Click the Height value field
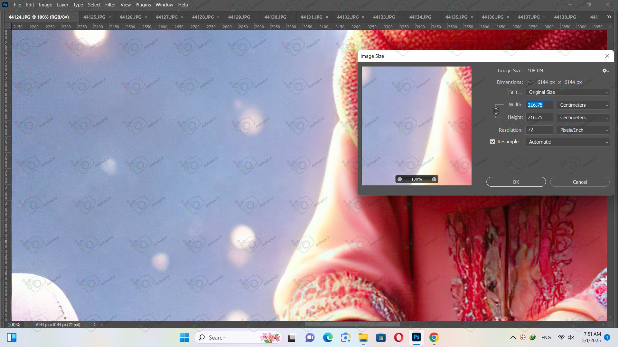Screen dimensions: 618x347 tap(539, 118)
